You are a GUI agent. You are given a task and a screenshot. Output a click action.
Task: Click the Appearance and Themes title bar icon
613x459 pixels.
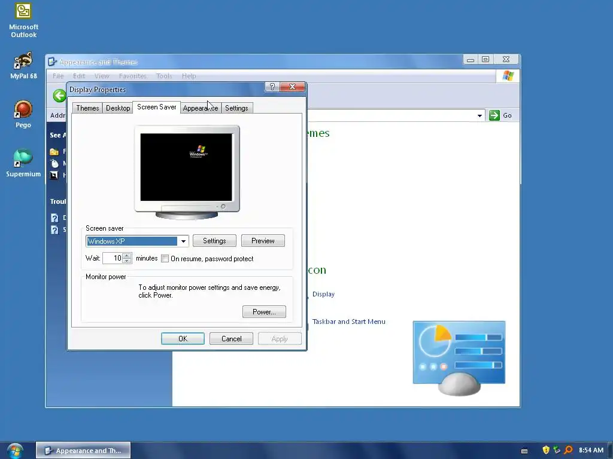click(53, 62)
